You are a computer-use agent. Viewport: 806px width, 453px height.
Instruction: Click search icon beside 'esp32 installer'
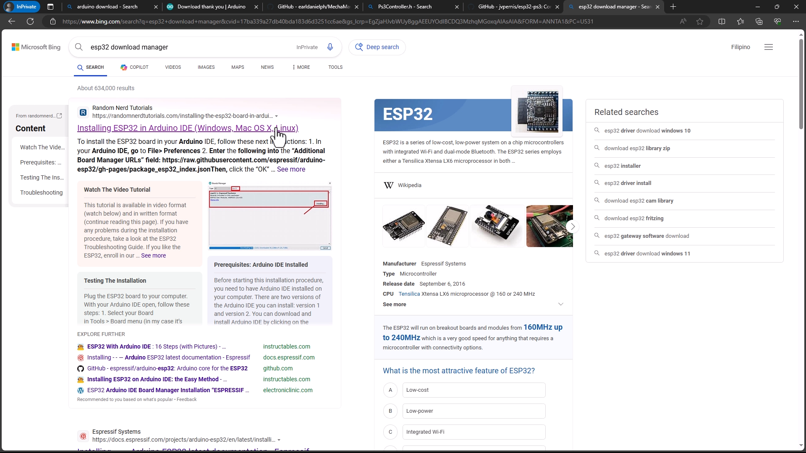click(597, 165)
